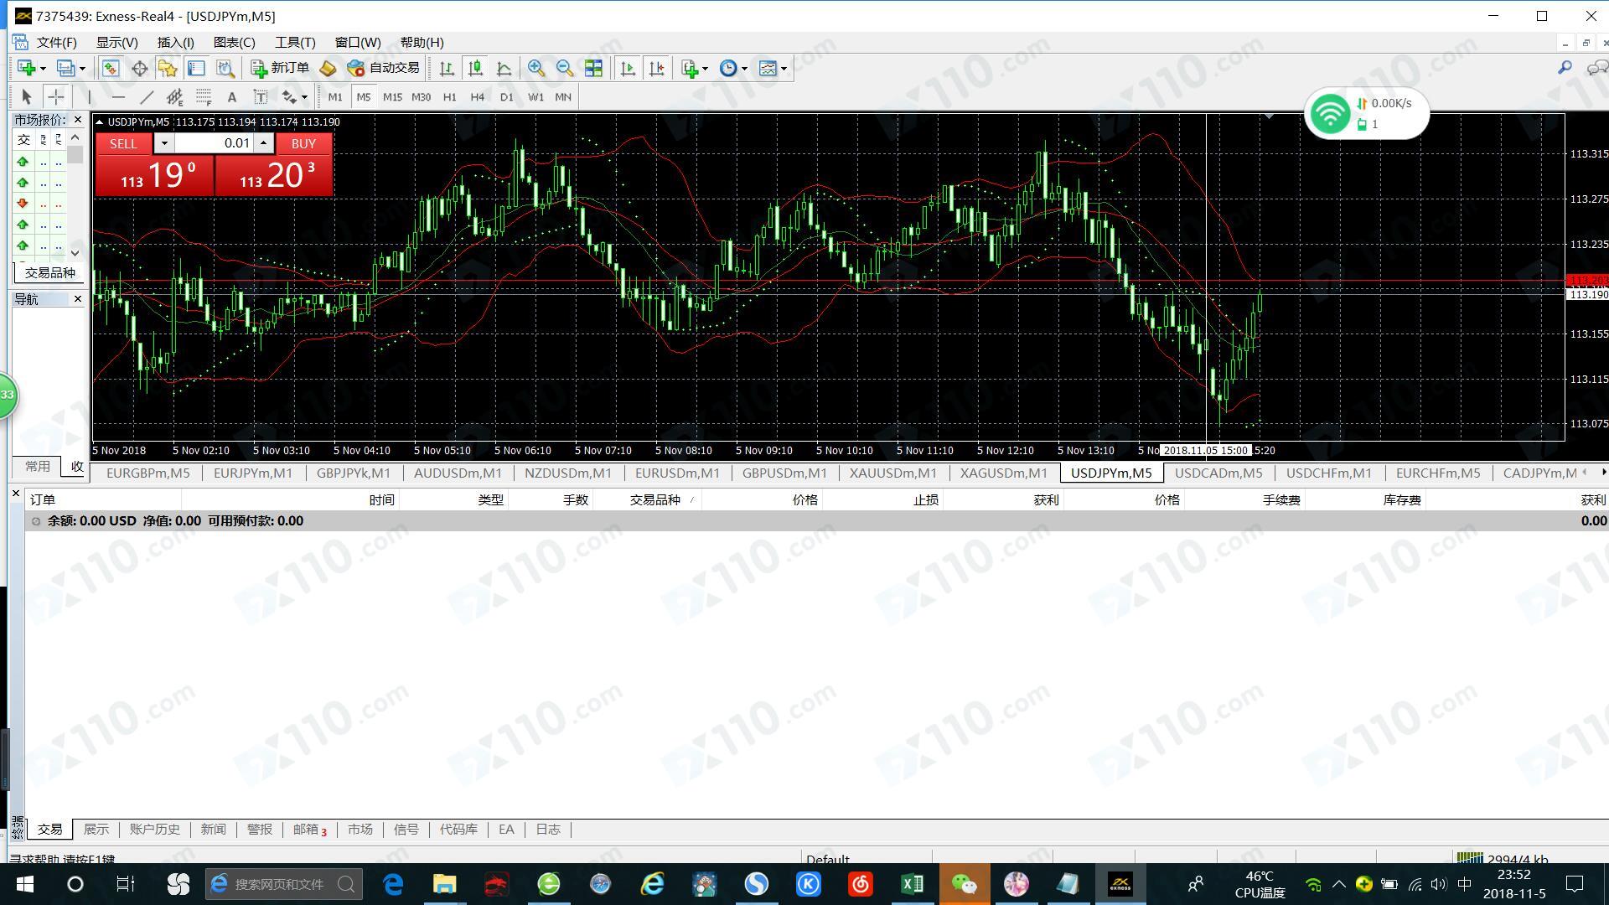The width and height of the screenshot is (1609, 905).
Task: Open the chart periods dropdown
Action: [x=733, y=68]
